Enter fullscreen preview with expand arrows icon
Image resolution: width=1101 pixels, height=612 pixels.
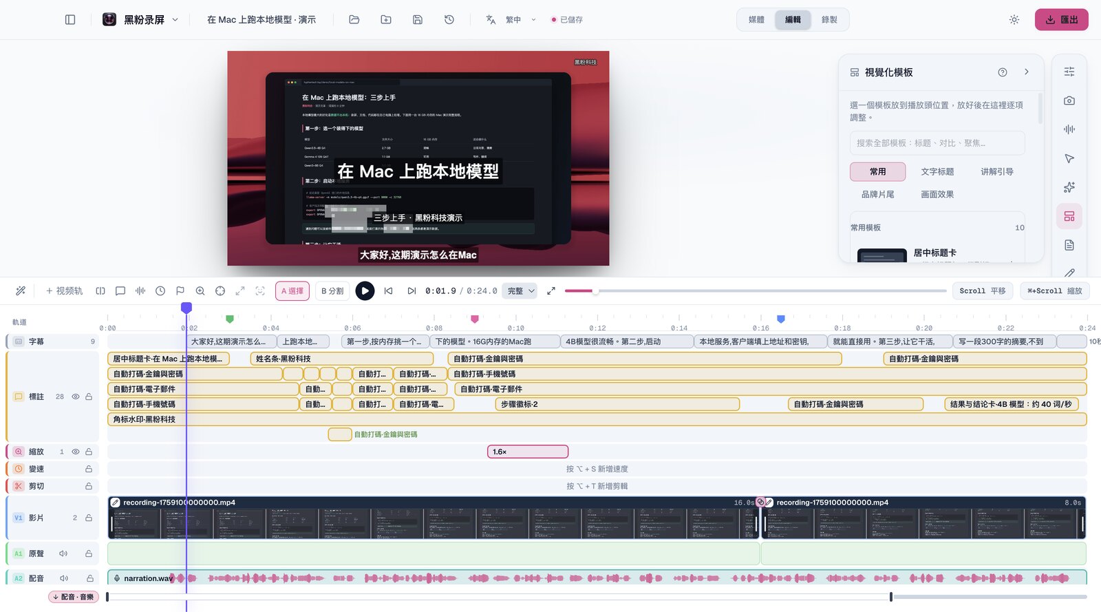click(x=551, y=291)
